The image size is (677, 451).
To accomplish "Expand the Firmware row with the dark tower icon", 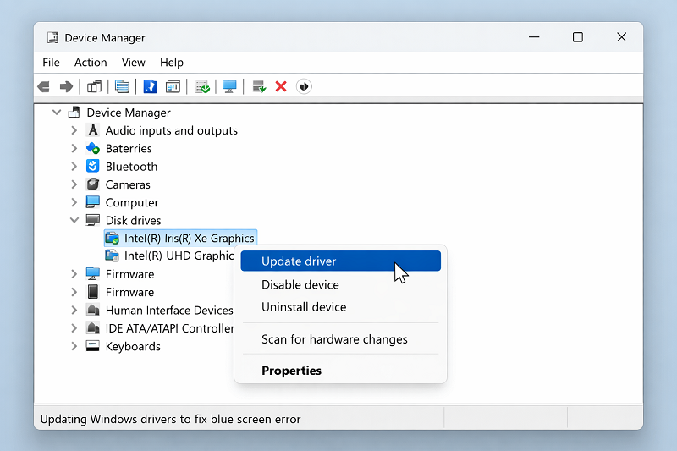I will click(74, 292).
